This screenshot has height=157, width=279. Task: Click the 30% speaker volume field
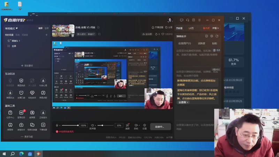pos(119,125)
